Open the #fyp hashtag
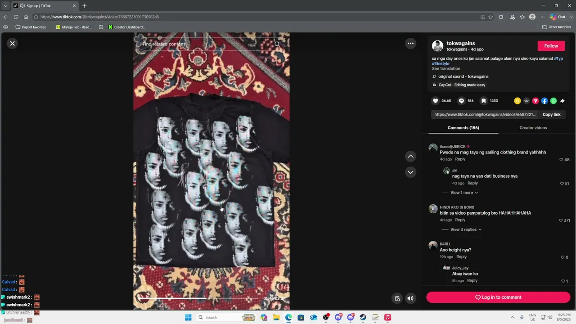The height and width of the screenshot is (324, 576). [x=558, y=58]
